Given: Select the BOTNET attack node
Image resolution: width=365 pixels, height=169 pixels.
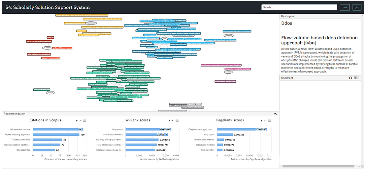Looking at the screenshot, I should pos(228,72).
